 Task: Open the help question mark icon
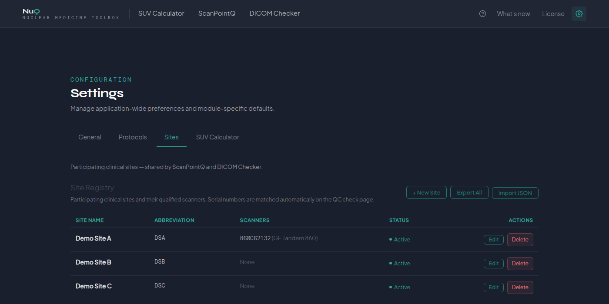click(x=482, y=14)
